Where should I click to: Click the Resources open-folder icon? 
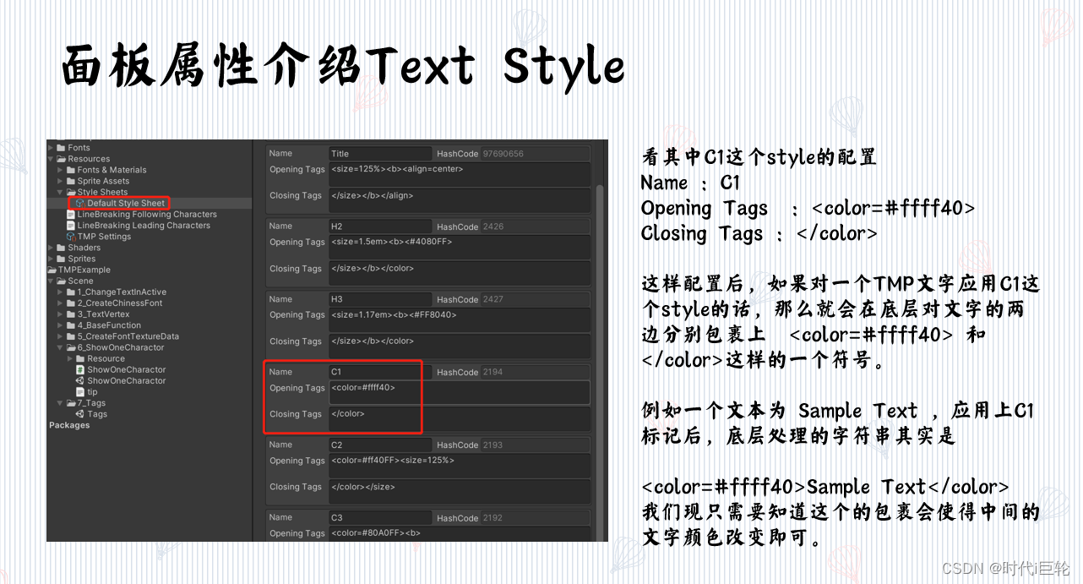tap(62, 159)
